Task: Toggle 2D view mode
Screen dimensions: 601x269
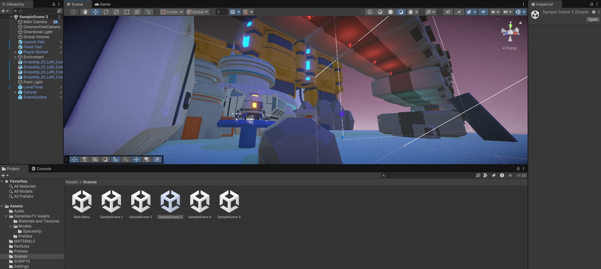Action: (448, 12)
